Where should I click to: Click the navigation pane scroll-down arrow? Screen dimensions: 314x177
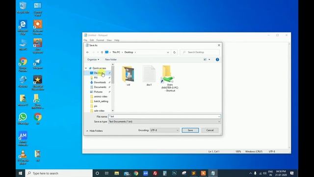112,111
